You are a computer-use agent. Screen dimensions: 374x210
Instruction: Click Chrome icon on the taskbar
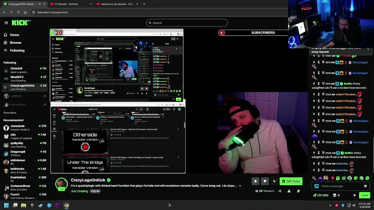click(x=66, y=205)
